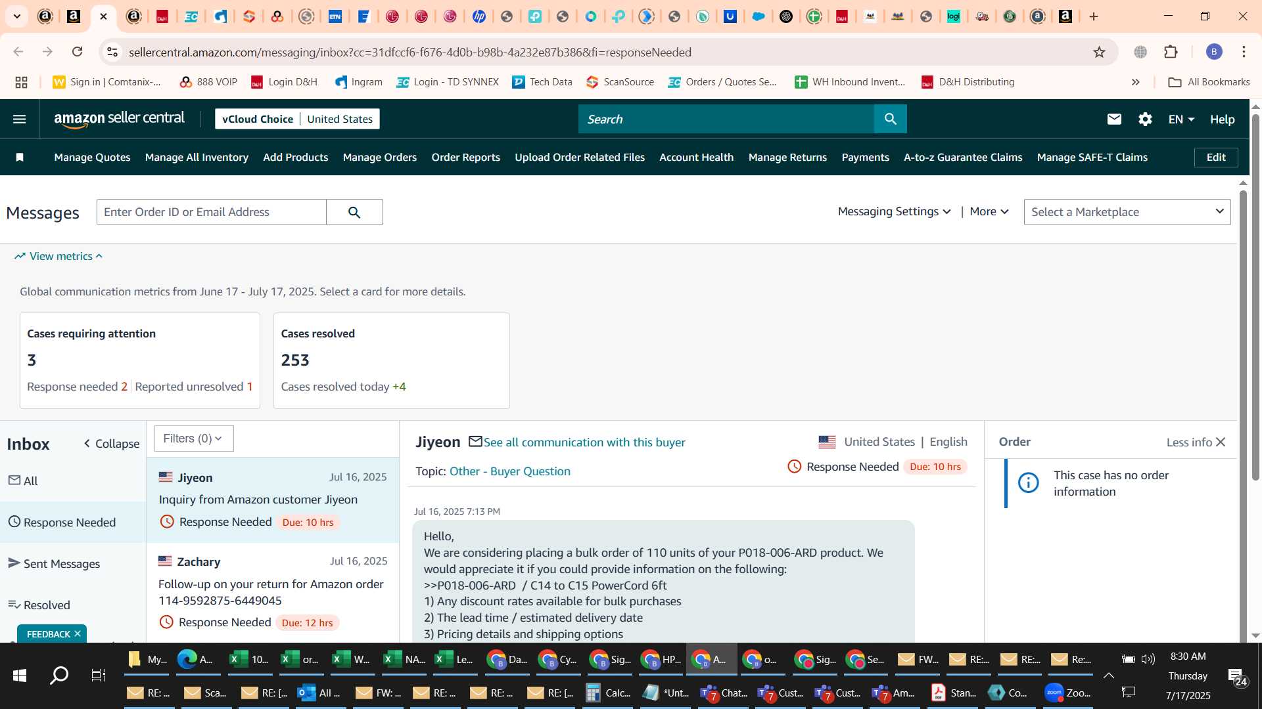Open a new browser tab

click(1094, 16)
